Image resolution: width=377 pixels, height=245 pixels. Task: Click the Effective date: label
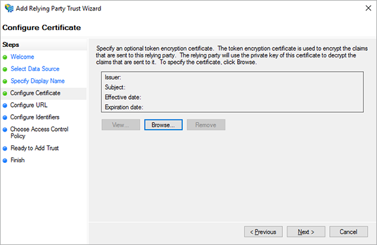click(x=123, y=97)
